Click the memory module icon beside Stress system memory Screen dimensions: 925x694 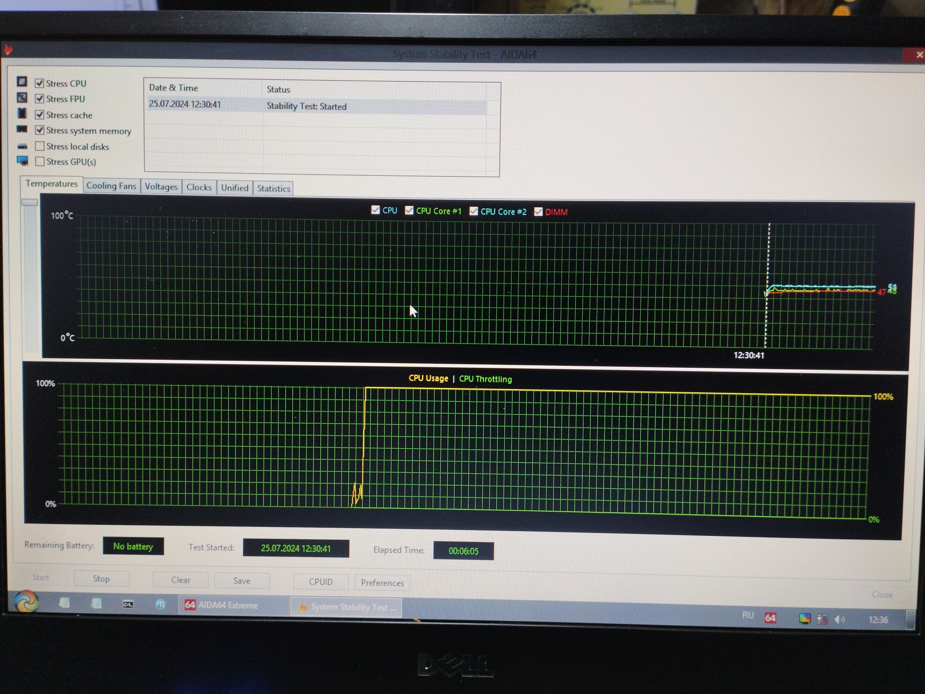pyautogui.click(x=22, y=129)
